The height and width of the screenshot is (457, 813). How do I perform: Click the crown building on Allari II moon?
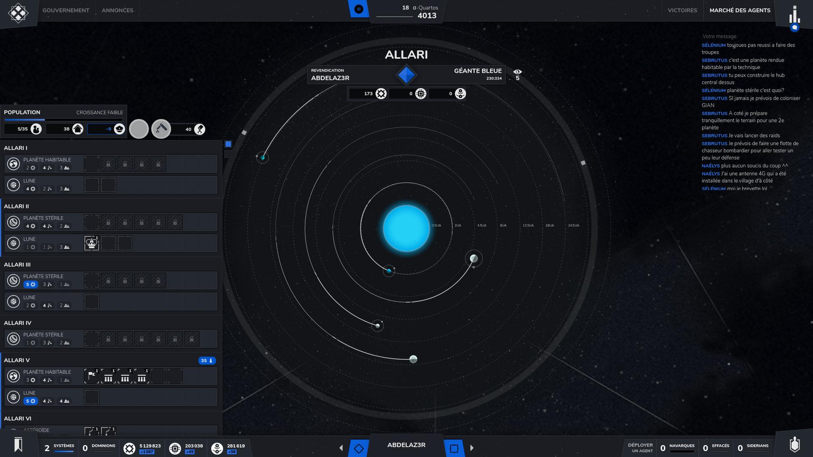click(91, 243)
